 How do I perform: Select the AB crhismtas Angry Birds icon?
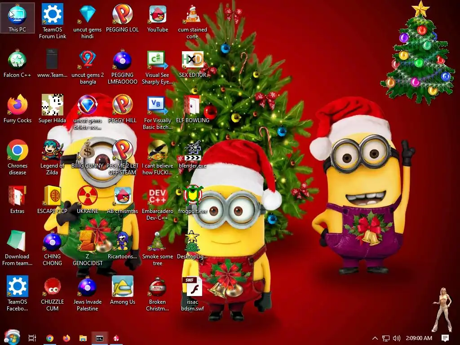click(x=122, y=199)
